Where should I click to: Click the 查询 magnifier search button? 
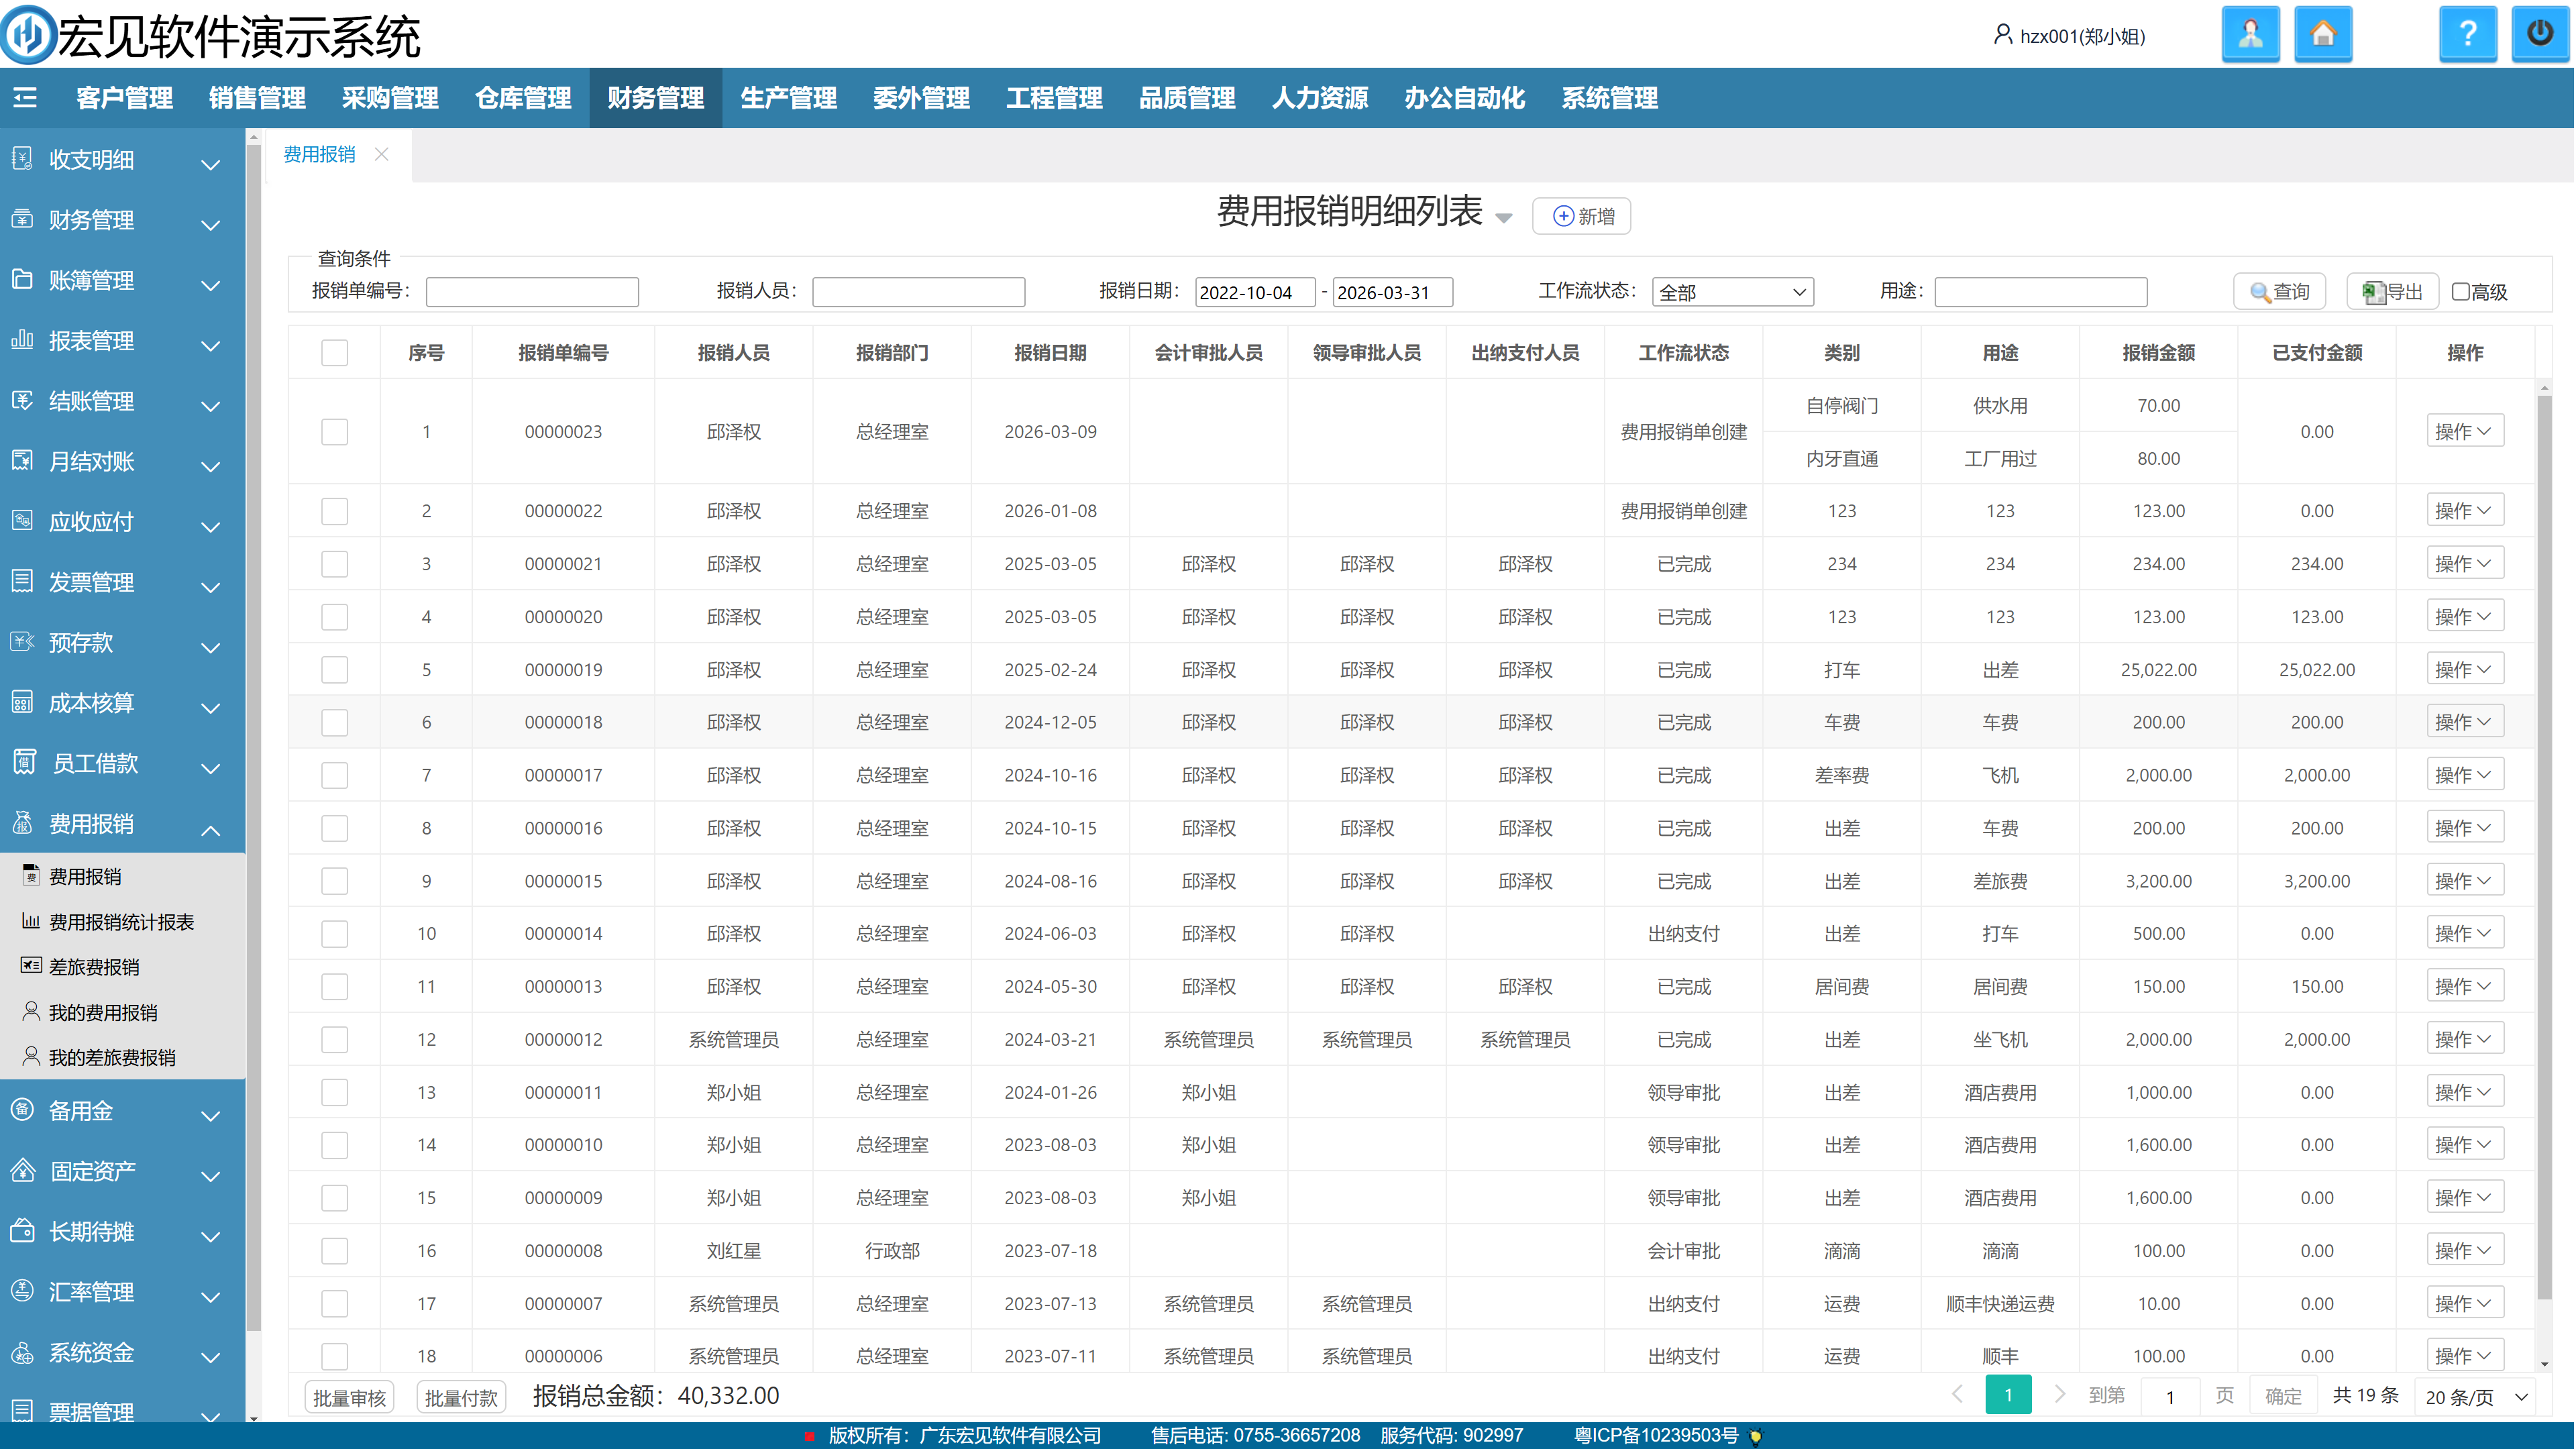point(2279,292)
